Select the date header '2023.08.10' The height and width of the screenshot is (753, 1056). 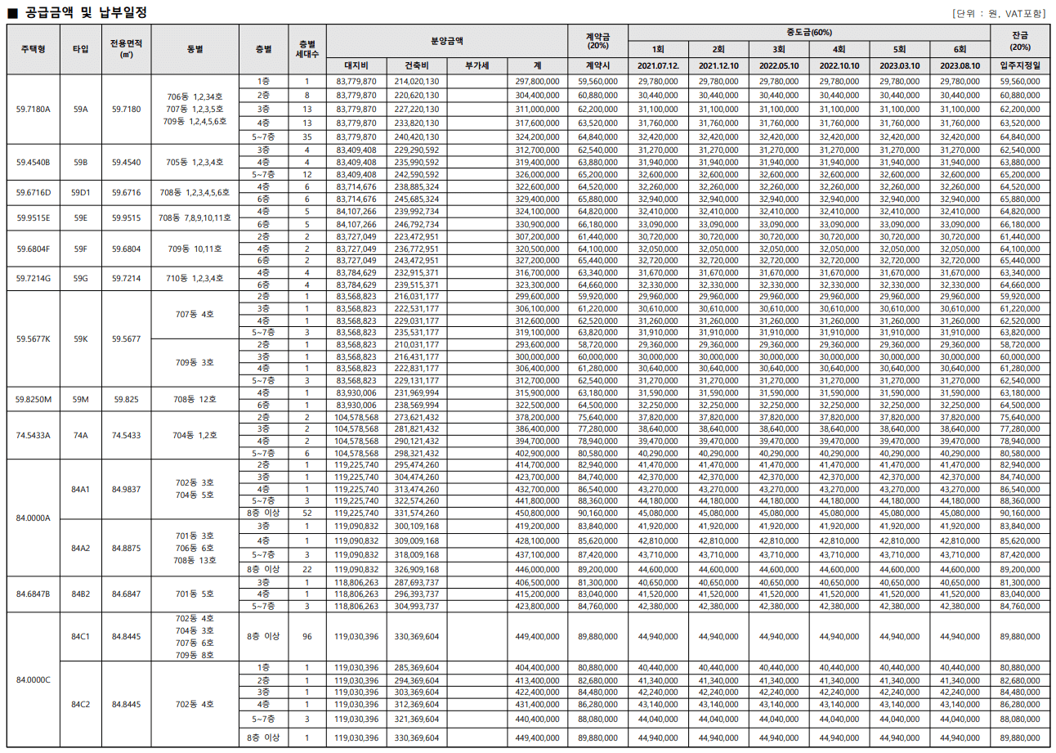(960, 65)
